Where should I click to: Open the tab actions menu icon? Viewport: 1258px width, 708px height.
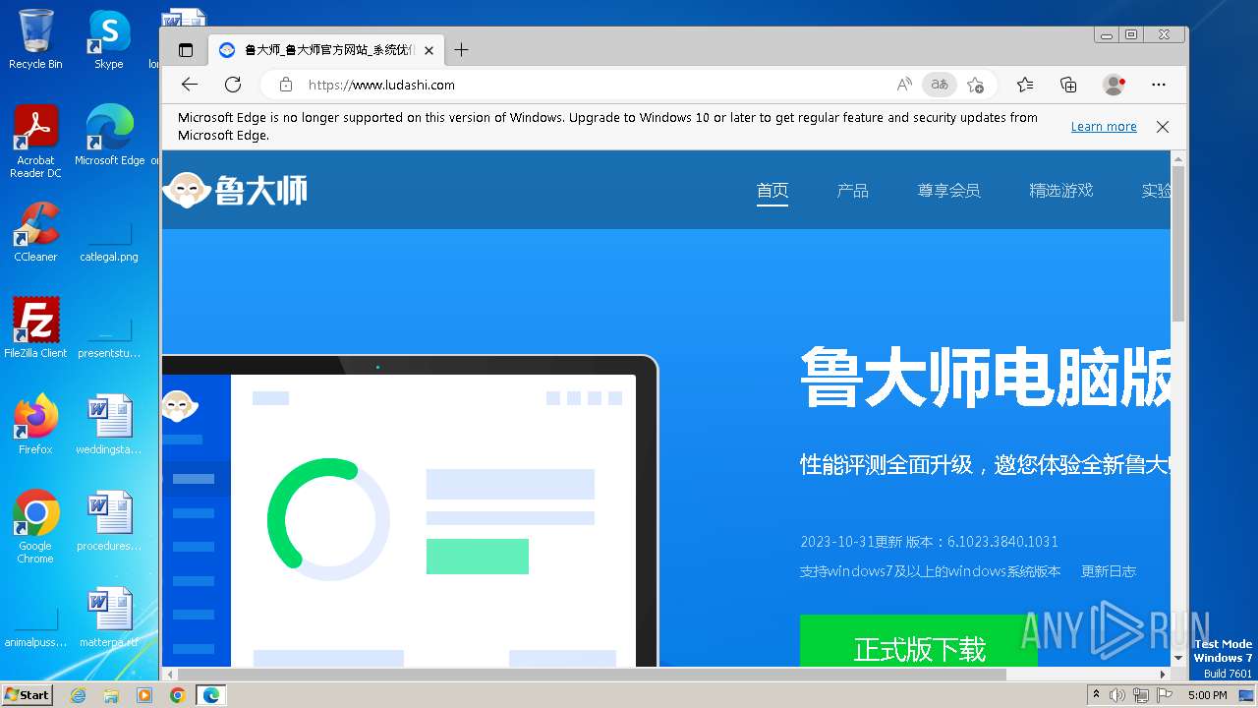[186, 50]
